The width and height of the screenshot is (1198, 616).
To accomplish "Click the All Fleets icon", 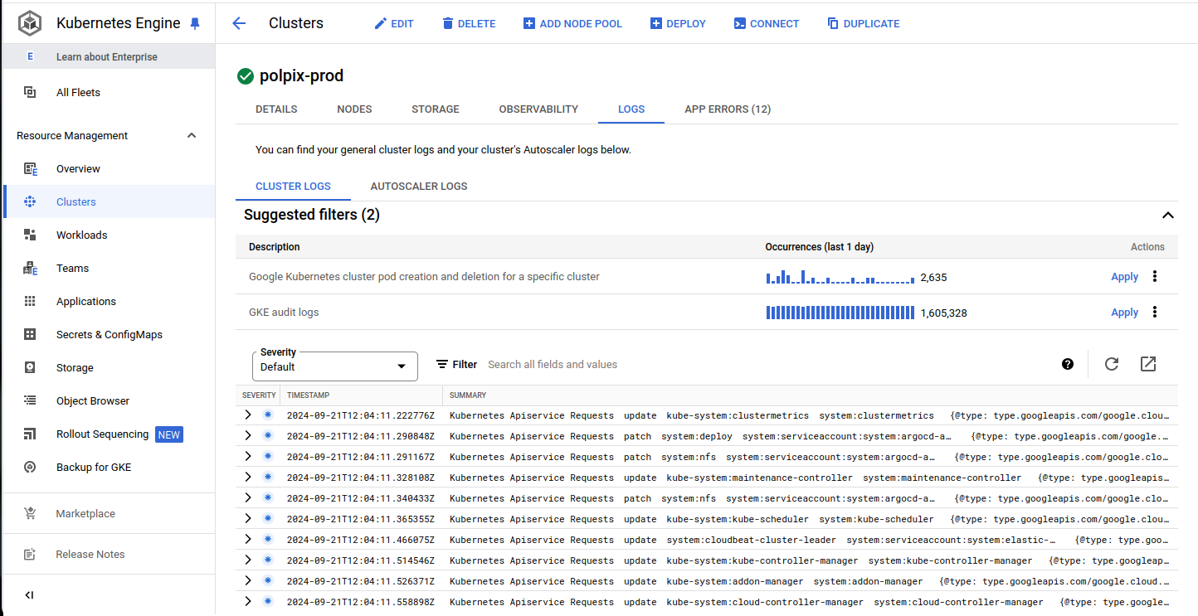I will click(x=30, y=92).
